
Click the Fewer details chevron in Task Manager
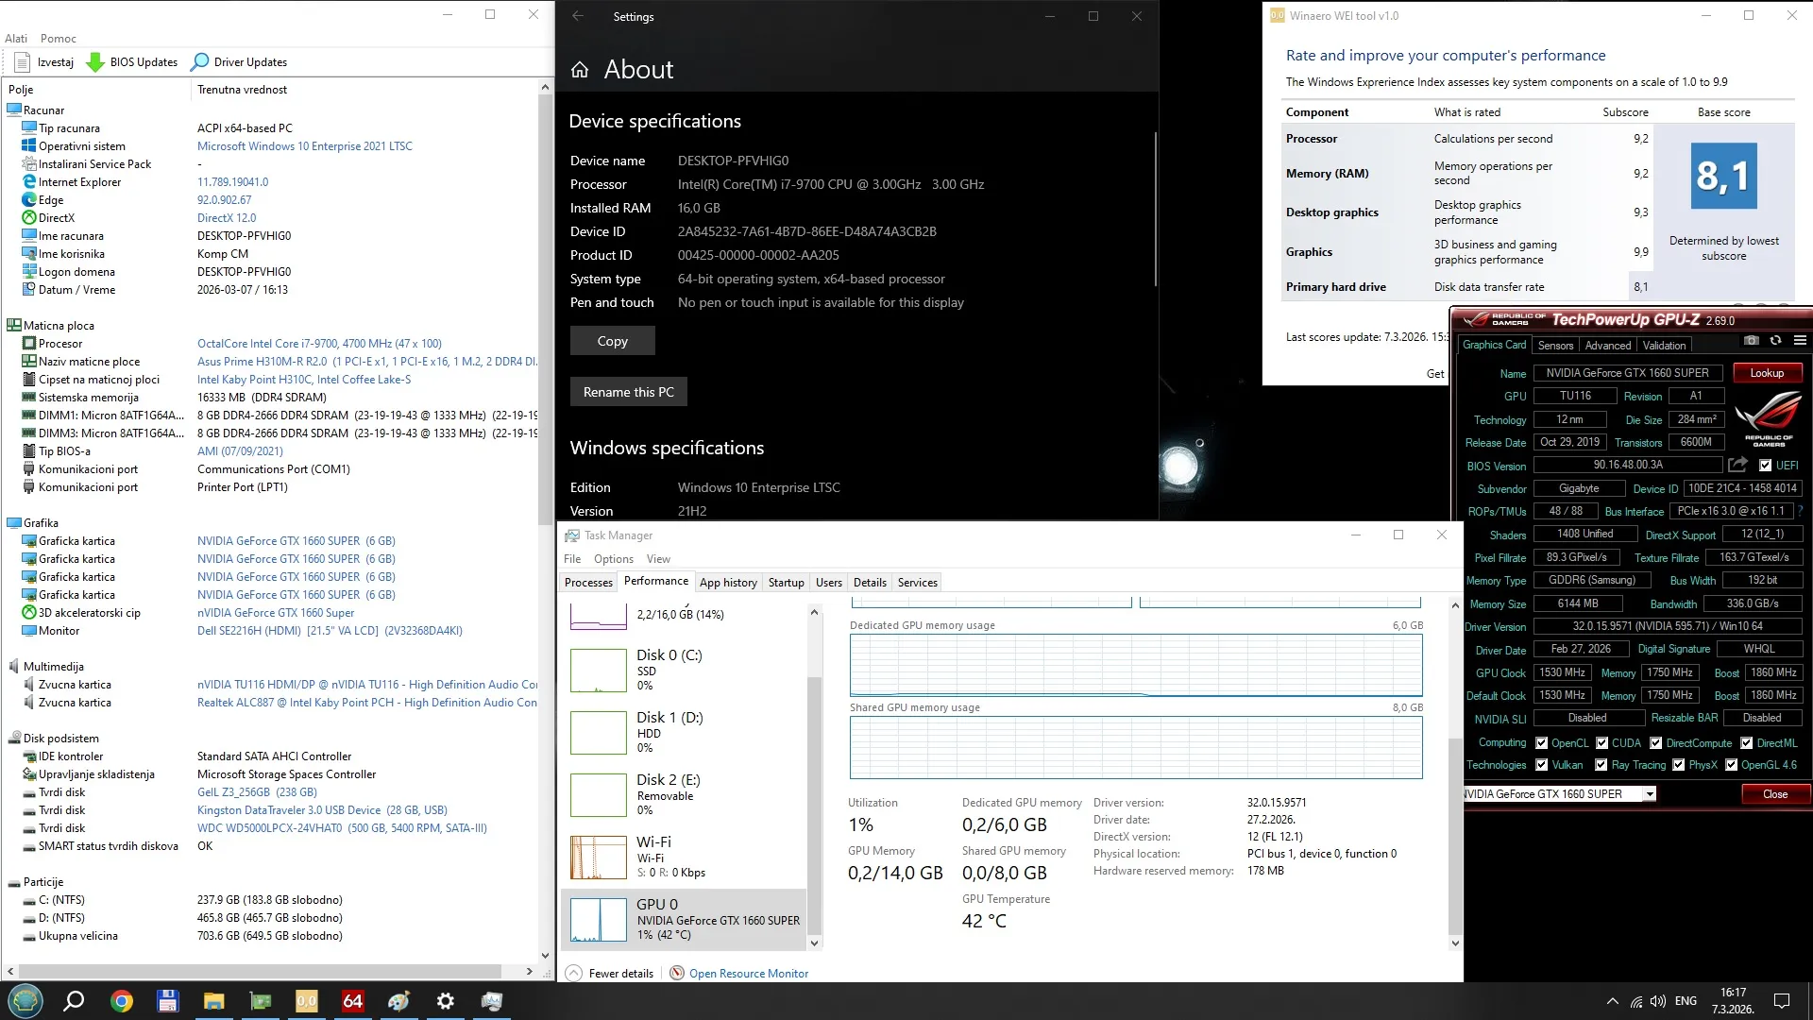click(x=573, y=974)
